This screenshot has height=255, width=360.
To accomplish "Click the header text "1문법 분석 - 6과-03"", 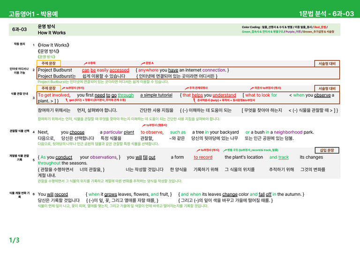I will pyautogui.click(x=326, y=14).
